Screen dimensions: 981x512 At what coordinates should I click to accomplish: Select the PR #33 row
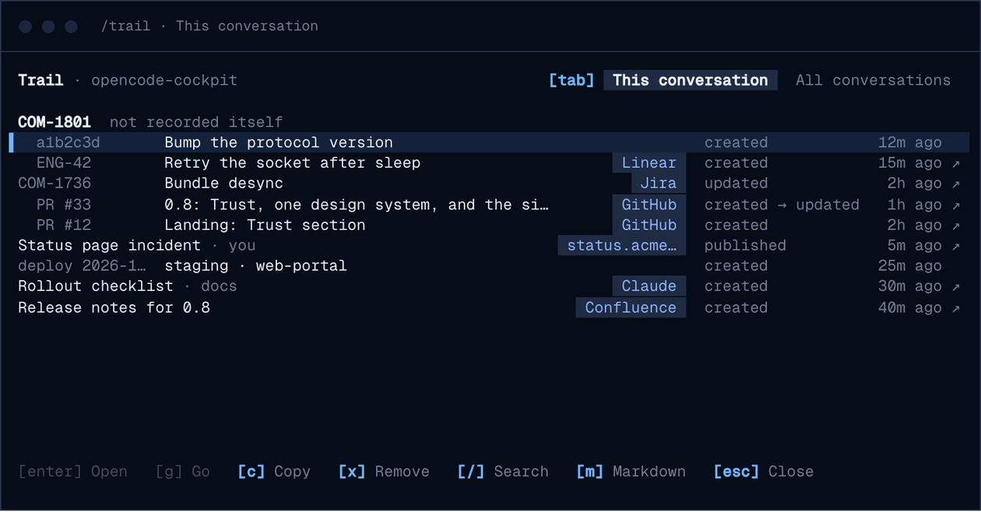pyautogui.click(x=489, y=205)
